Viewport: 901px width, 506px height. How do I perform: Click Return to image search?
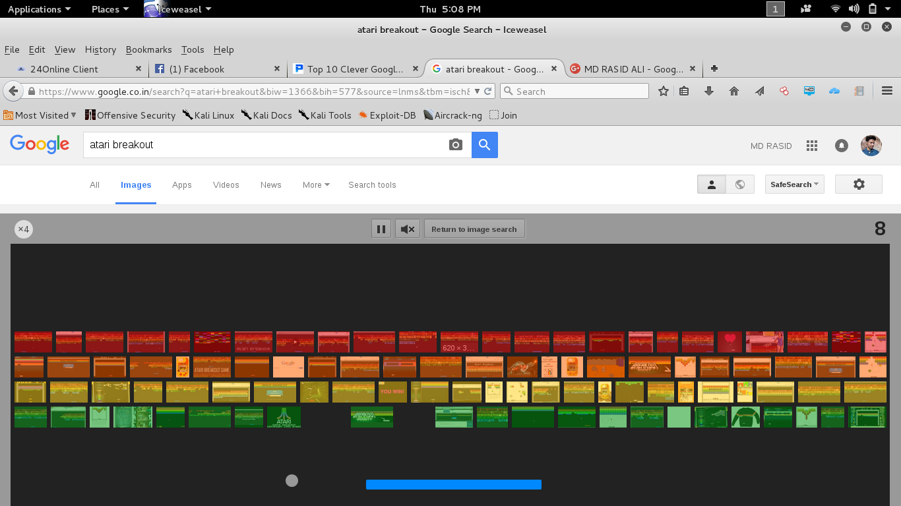474,229
